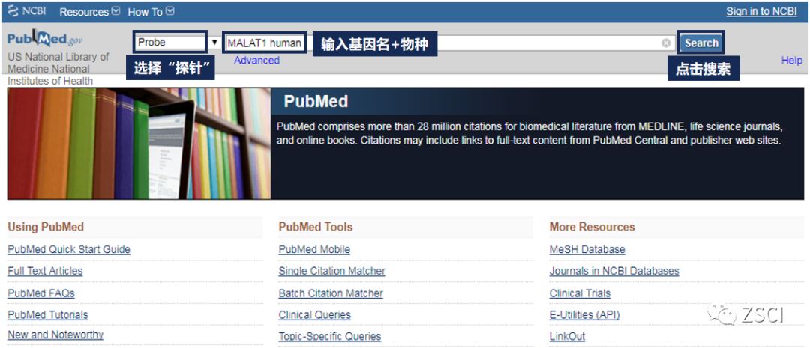Expand the Probe database selector arrow
This screenshot has height=348, width=810.
[x=214, y=43]
